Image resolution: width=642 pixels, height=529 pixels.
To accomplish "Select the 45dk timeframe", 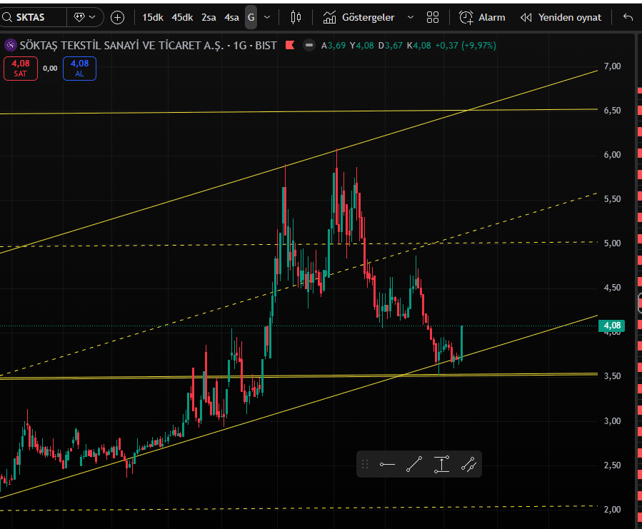I will [182, 17].
